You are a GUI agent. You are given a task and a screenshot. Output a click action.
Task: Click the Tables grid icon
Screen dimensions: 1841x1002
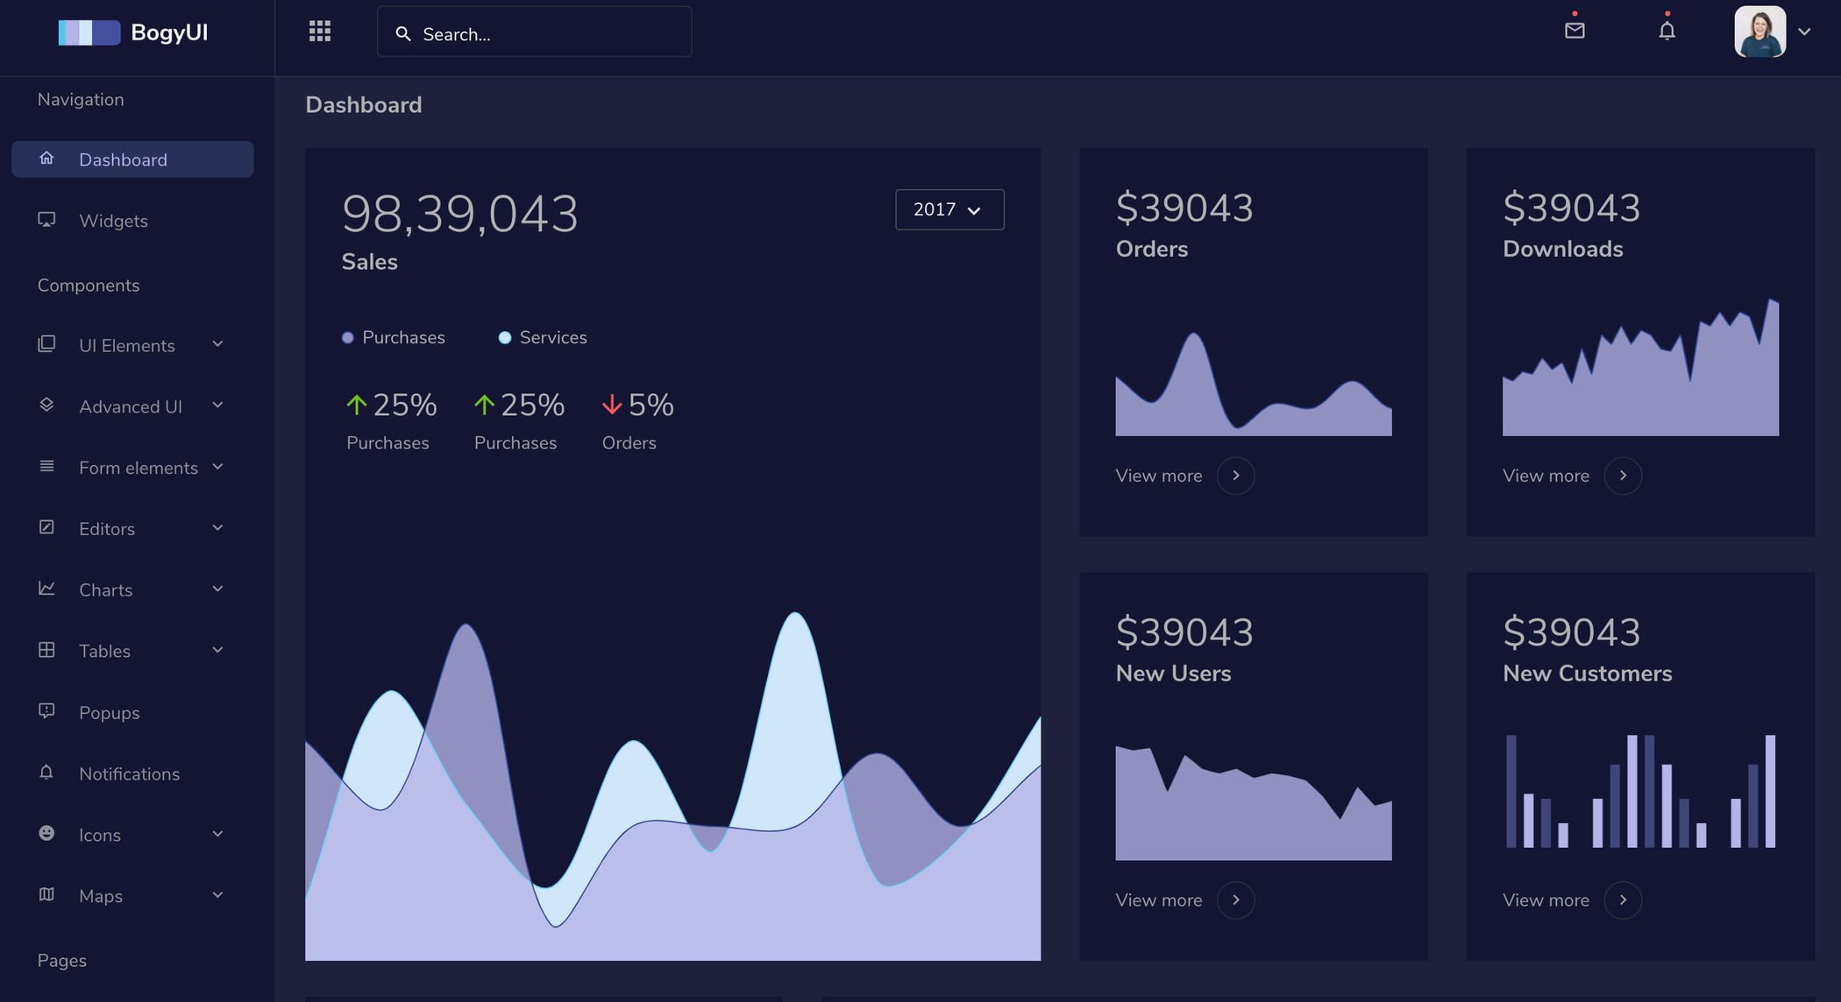click(x=46, y=650)
